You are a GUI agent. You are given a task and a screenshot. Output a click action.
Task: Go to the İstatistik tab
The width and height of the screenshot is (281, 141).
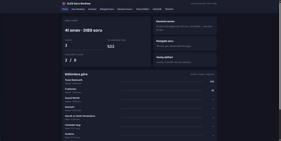pyautogui.click(x=157, y=9)
